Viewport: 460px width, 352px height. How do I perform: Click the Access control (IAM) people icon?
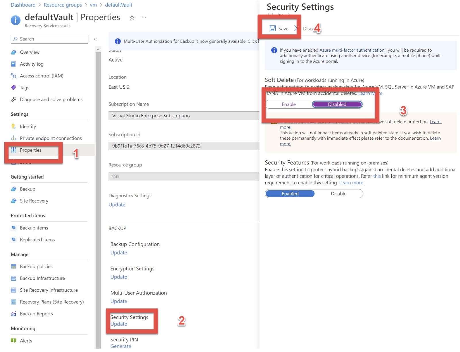click(13, 76)
